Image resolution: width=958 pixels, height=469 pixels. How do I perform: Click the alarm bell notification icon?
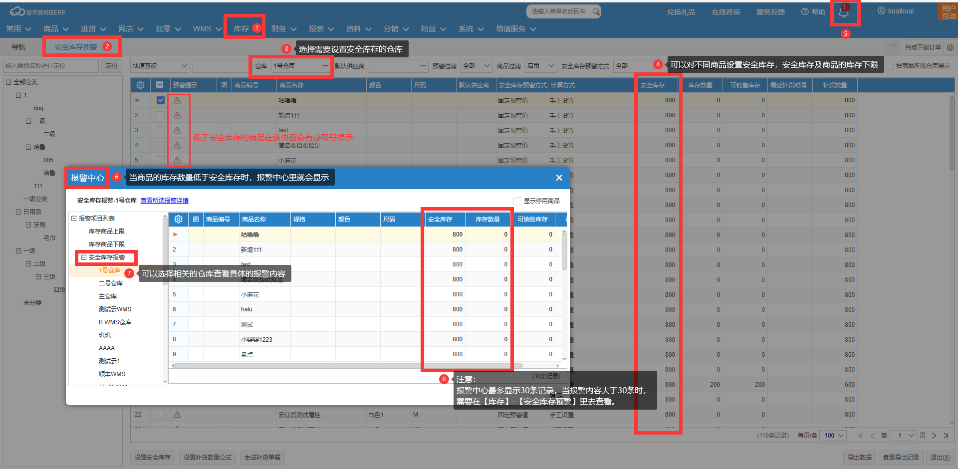(844, 12)
